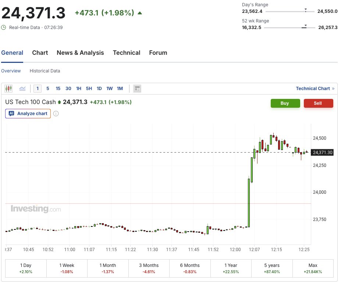Open the Forum tab
Viewport: 341px width, 282px height.
point(158,53)
